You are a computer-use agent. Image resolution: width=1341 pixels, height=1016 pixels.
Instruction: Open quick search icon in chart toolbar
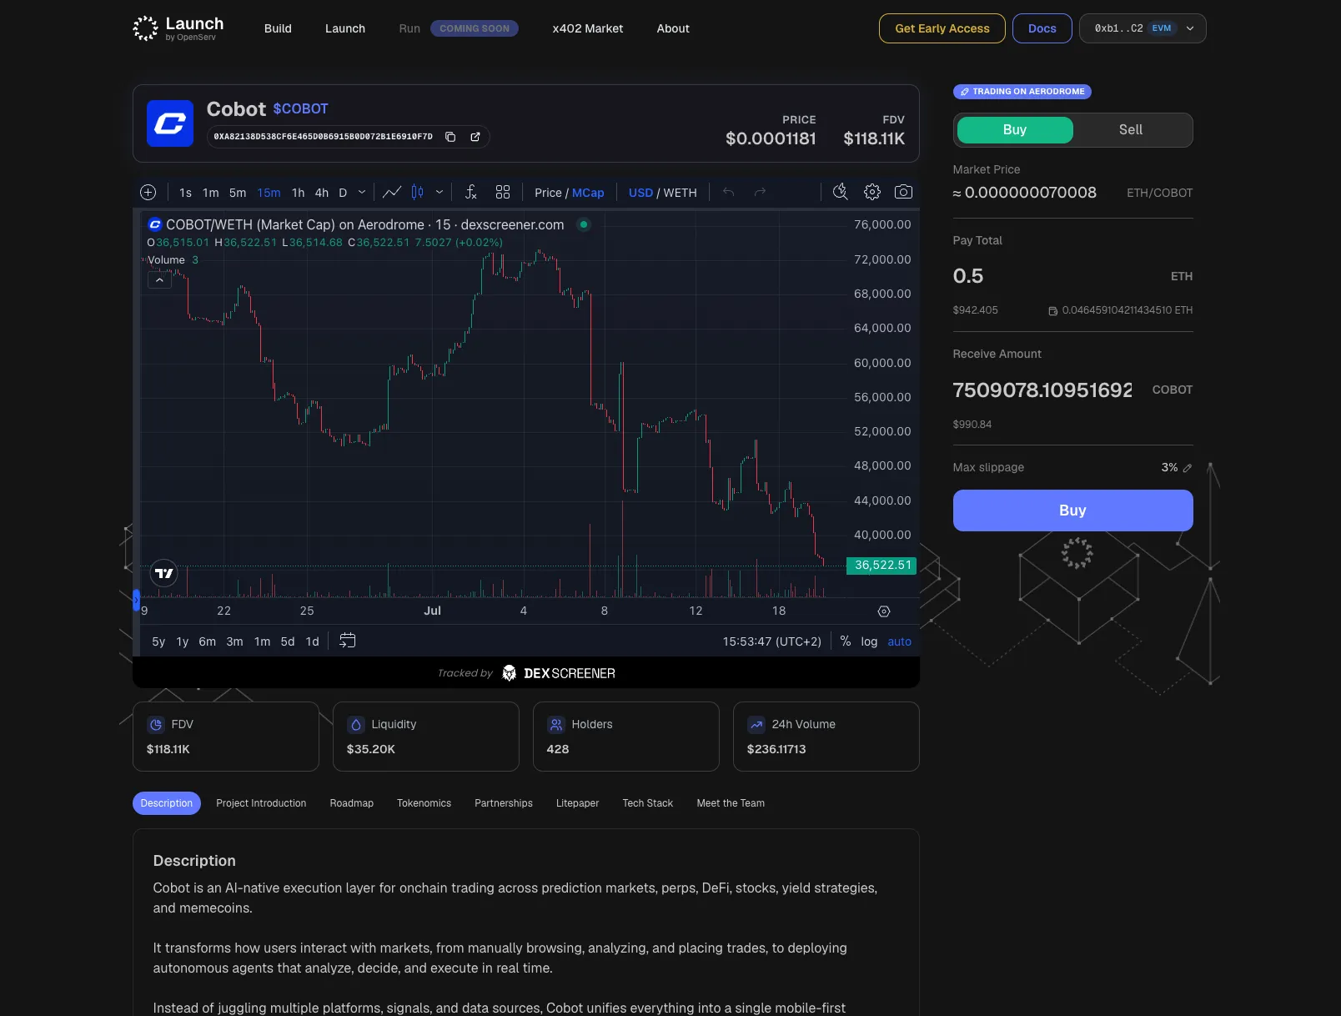tap(841, 193)
